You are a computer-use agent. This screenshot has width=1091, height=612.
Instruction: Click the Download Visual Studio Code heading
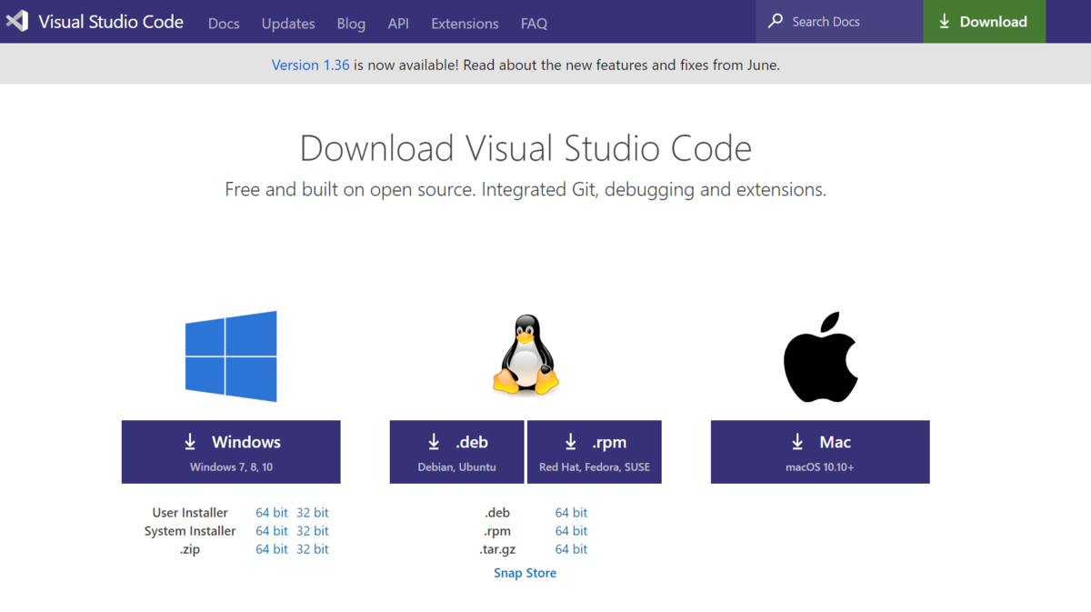pyautogui.click(x=525, y=148)
